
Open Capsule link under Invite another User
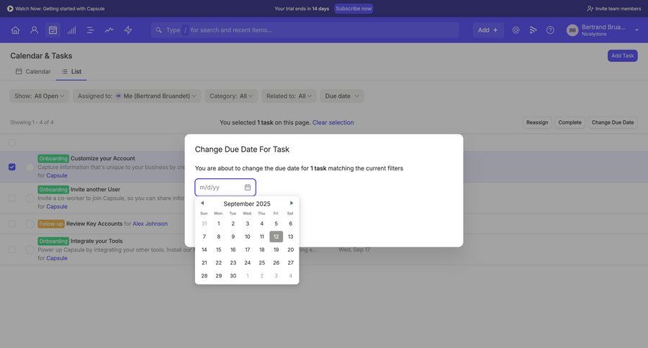pyautogui.click(x=57, y=206)
